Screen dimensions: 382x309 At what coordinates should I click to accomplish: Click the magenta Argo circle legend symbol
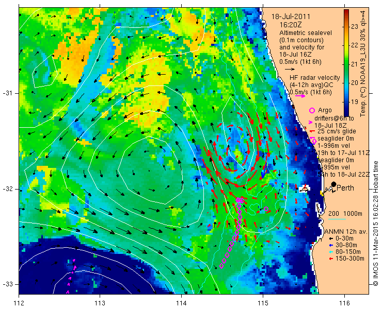tap(312, 110)
